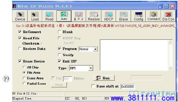Select the Read toolbar icon
This screenshot has width=178, height=102.
(49, 16)
